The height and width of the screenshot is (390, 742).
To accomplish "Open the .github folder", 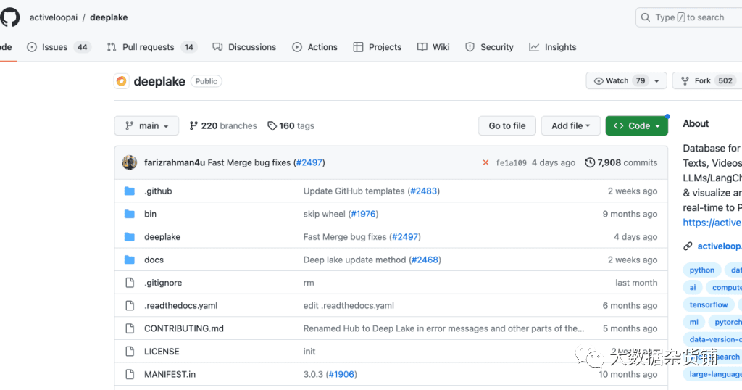I will [x=158, y=191].
